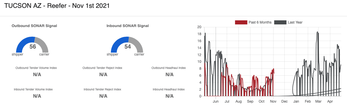This screenshot has height=109, width=347.
Task: Click the Outbound Tender Reject Index label
Action: point(102,68)
